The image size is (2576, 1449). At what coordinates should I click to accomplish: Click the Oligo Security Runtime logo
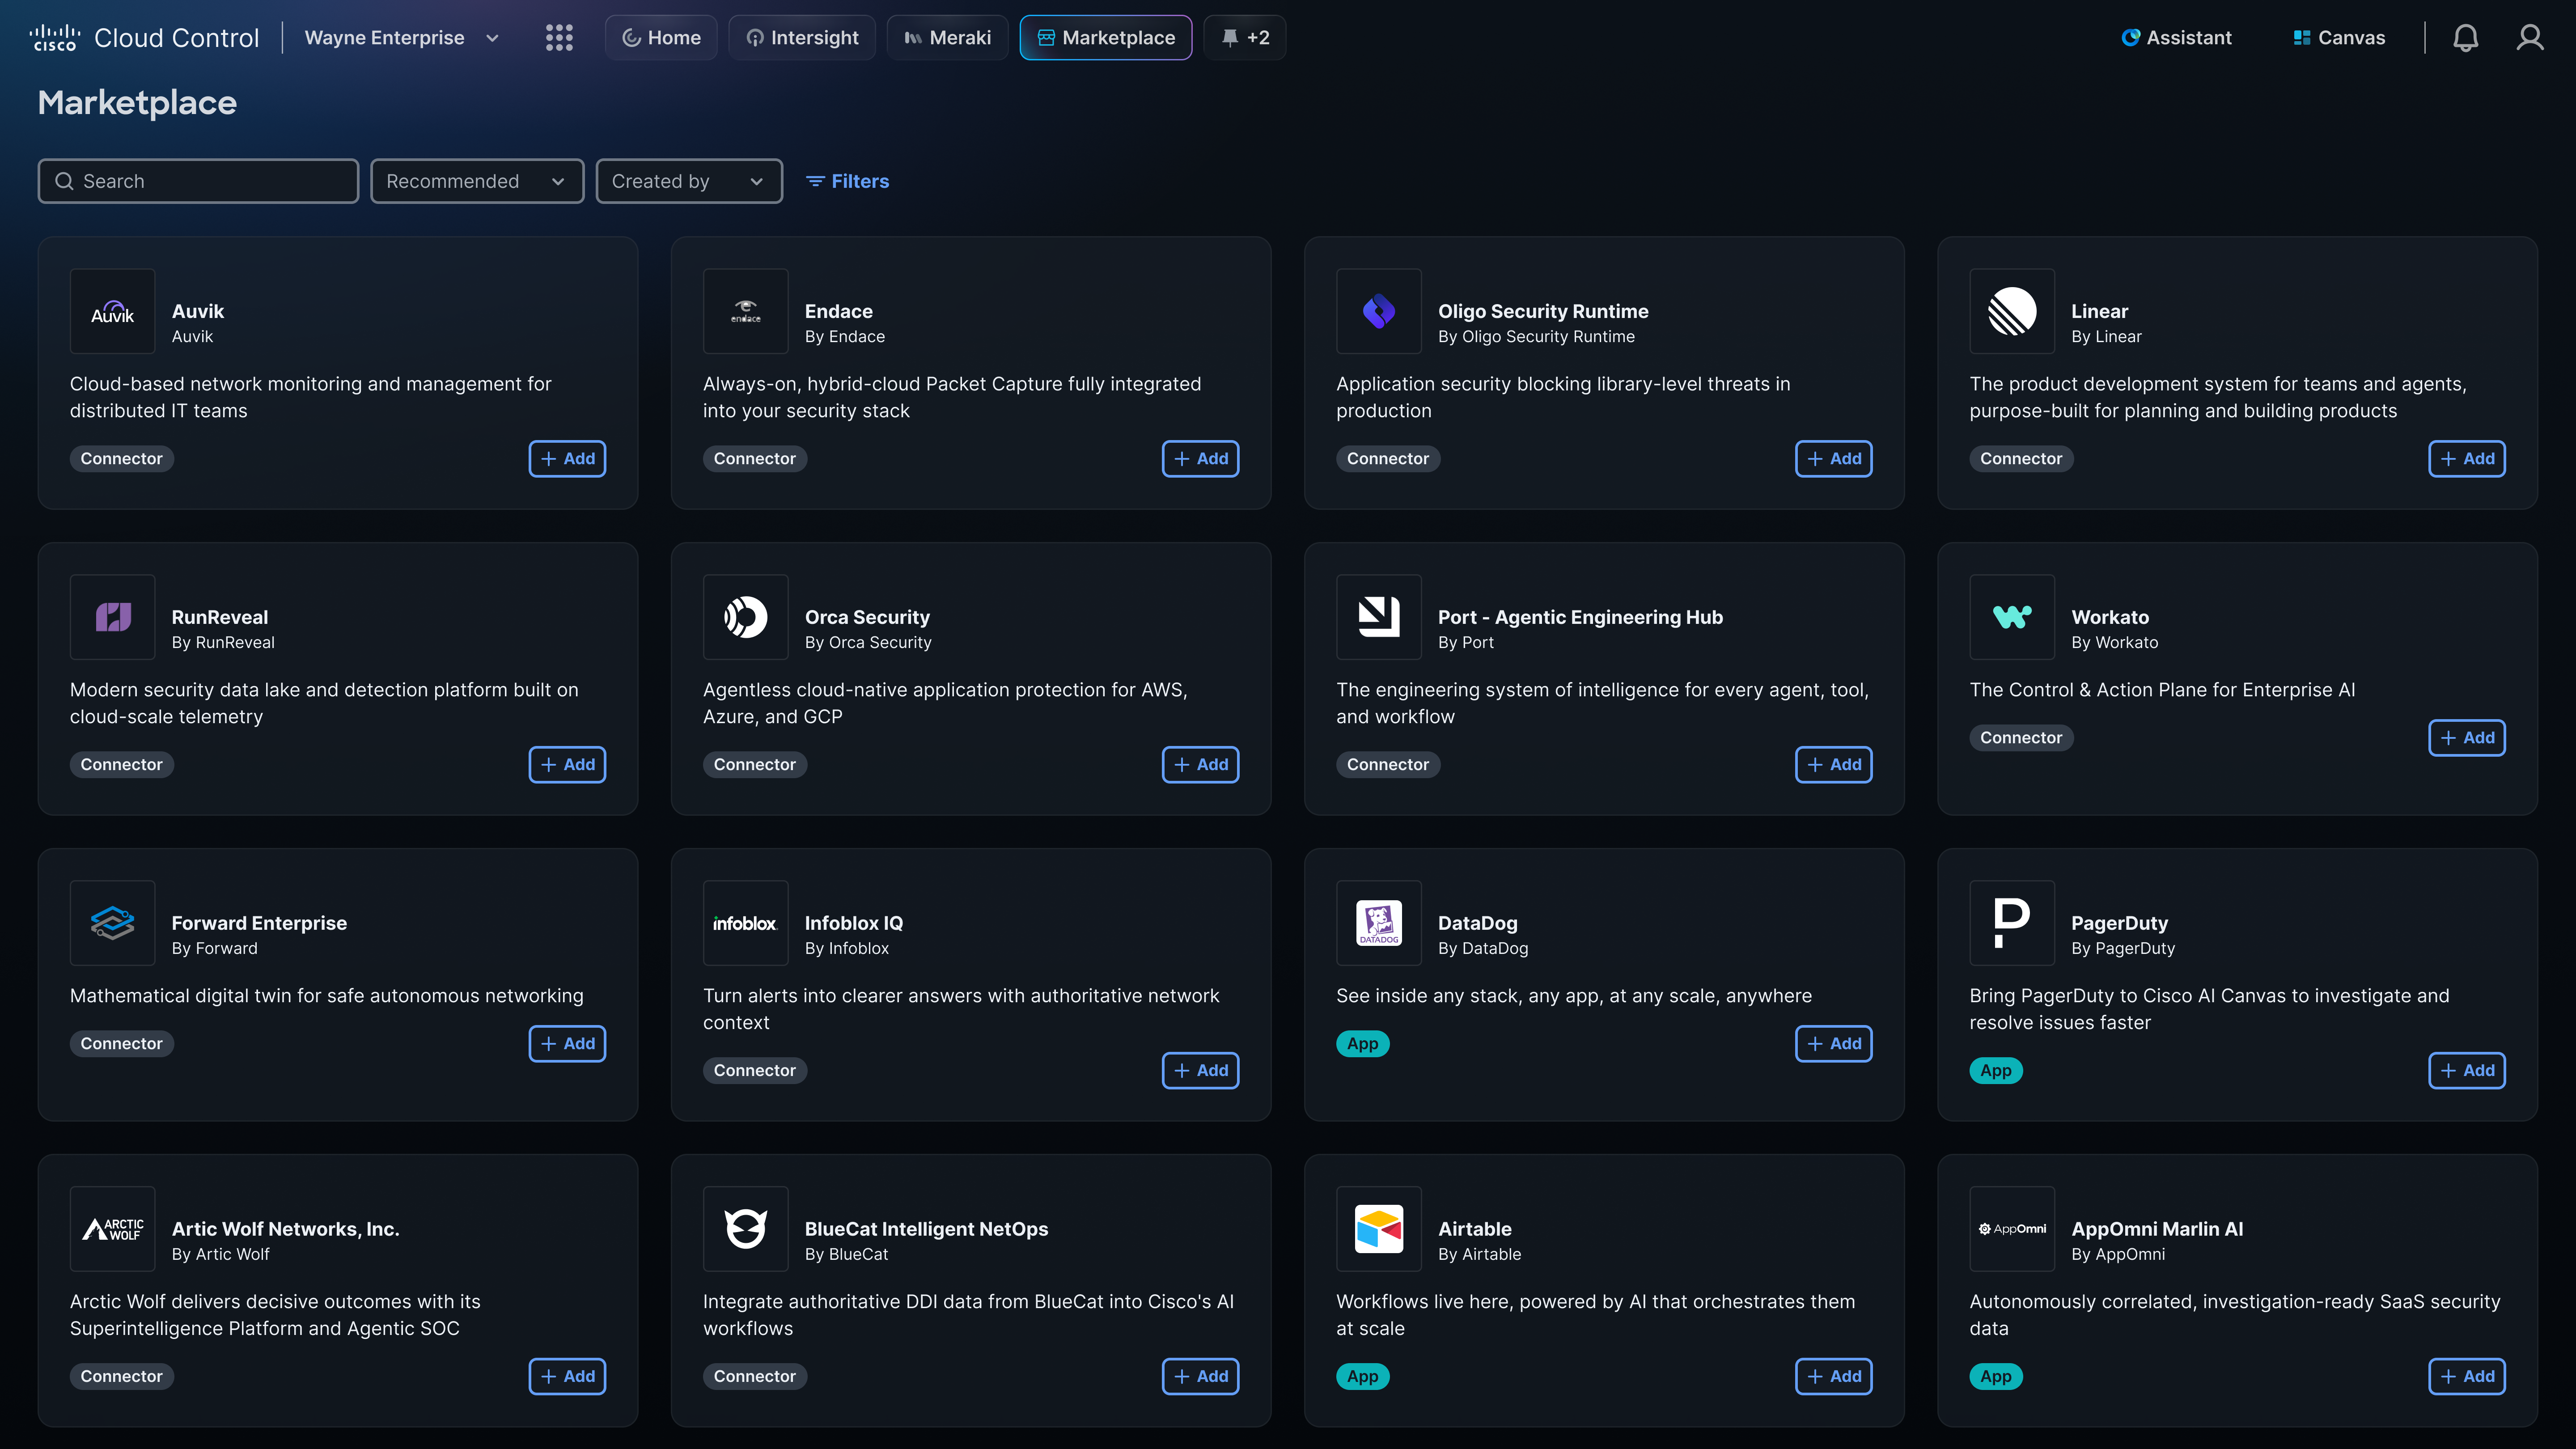(x=1379, y=311)
